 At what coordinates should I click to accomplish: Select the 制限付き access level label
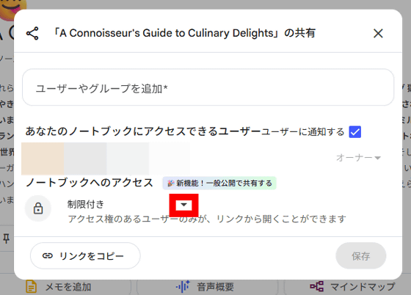[85, 204]
